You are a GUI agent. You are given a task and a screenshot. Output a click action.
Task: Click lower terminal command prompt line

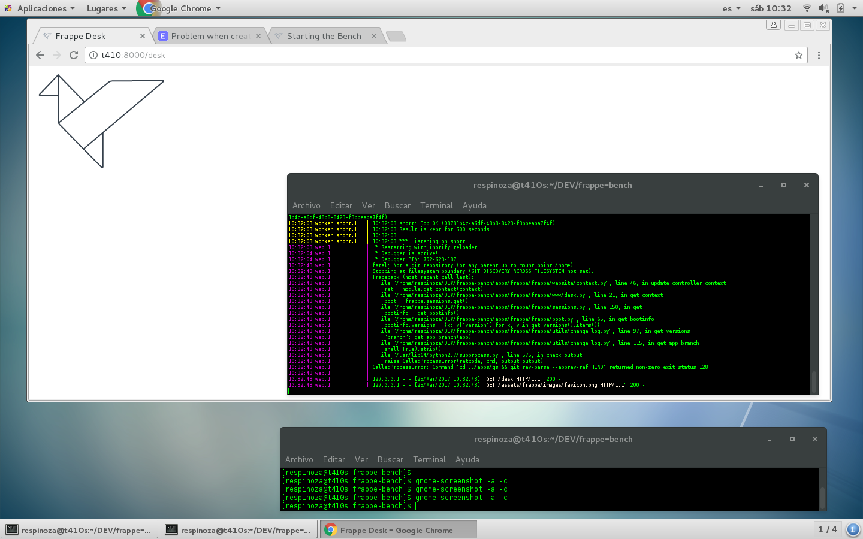(x=348, y=506)
